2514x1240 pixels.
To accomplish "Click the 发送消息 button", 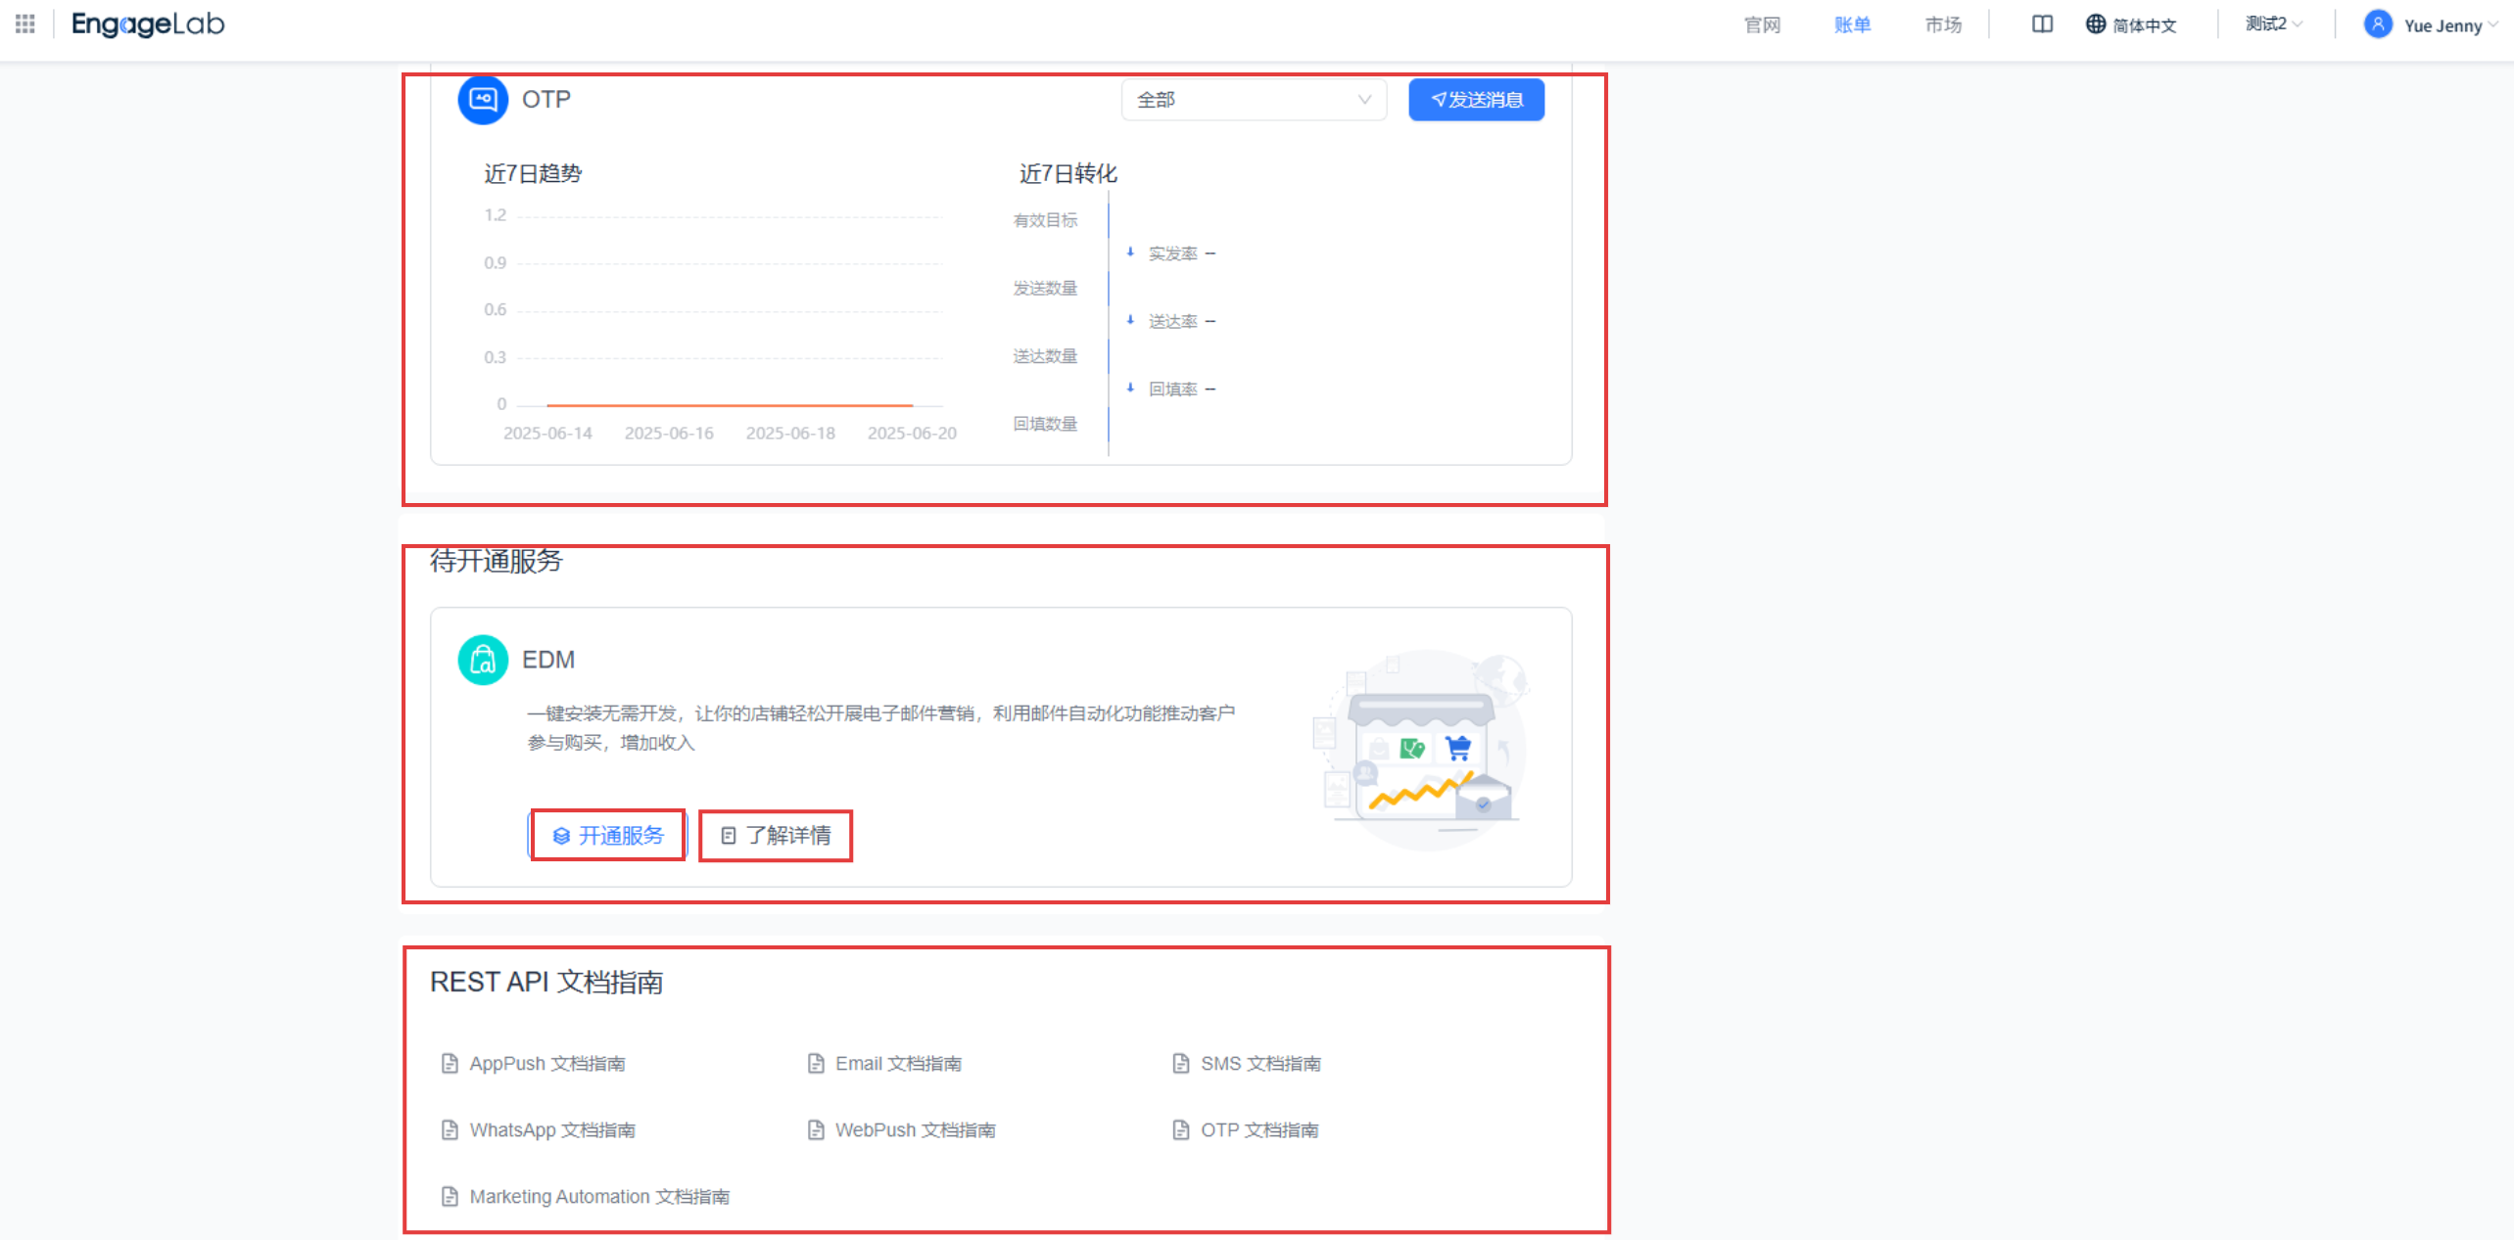I will coord(1476,100).
